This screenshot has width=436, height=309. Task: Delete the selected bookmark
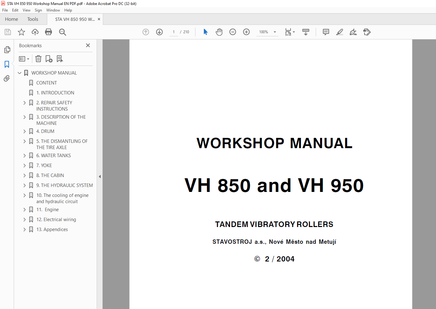coord(38,59)
